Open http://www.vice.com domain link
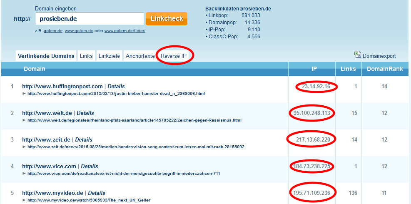Viewport: 411px width, 204px height. [49, 166]
